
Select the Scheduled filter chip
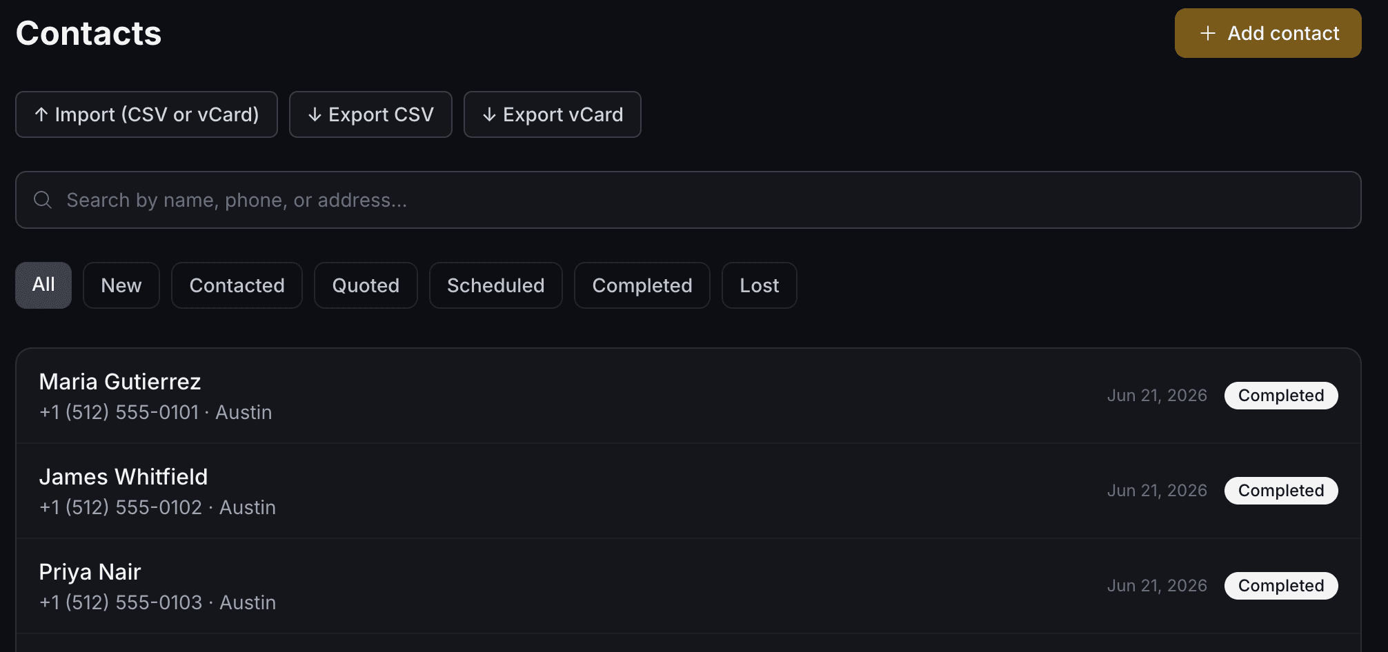495,285
